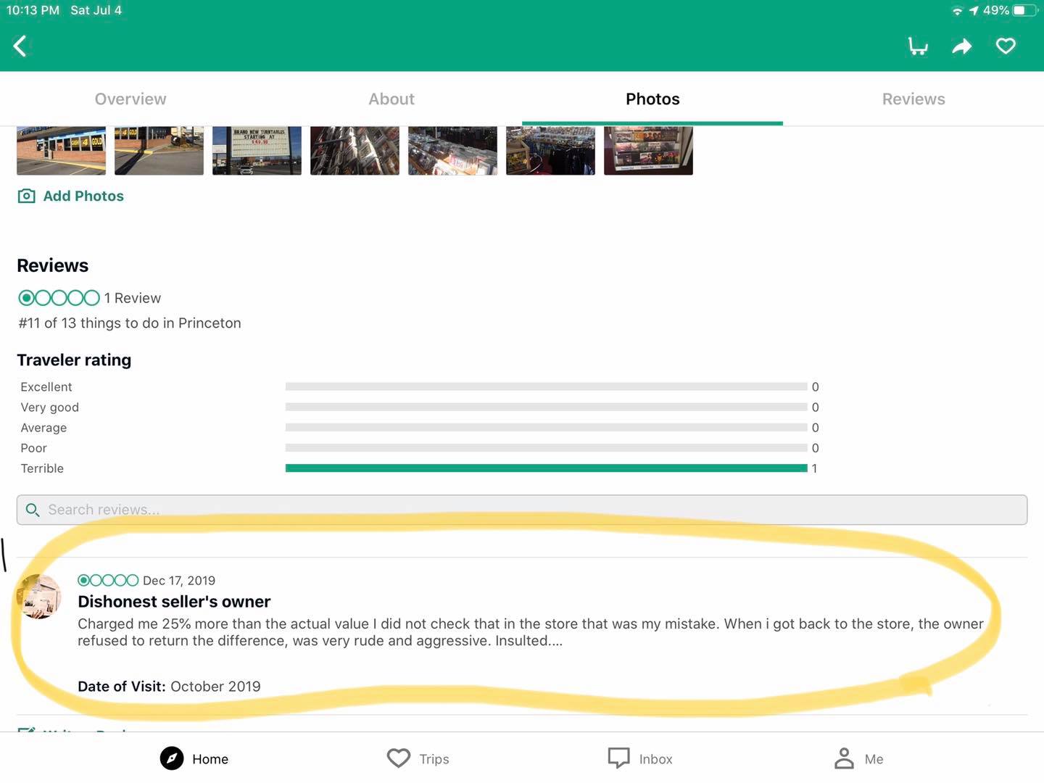Filter reviews by Average rating bar
The image size is (1044, 783).
(x=547, y=427)
